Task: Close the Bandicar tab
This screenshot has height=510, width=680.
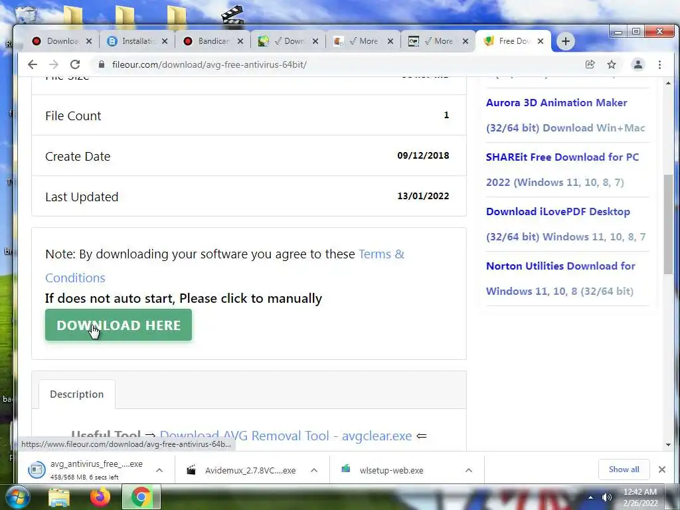Action: click(240, 41)
